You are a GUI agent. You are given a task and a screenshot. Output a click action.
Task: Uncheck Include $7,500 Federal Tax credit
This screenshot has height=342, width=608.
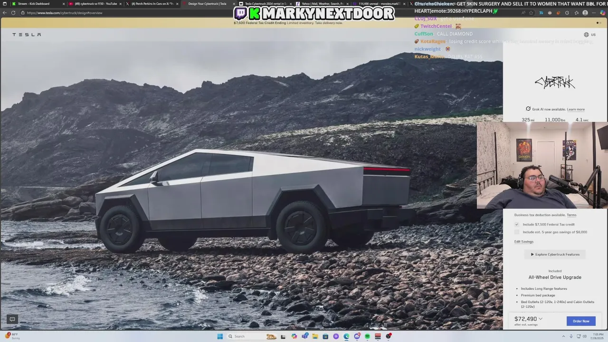(517, 224)
